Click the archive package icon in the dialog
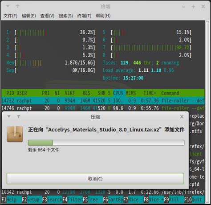The height and width of the screenshot is (205, 211). (x=15, y=134)
